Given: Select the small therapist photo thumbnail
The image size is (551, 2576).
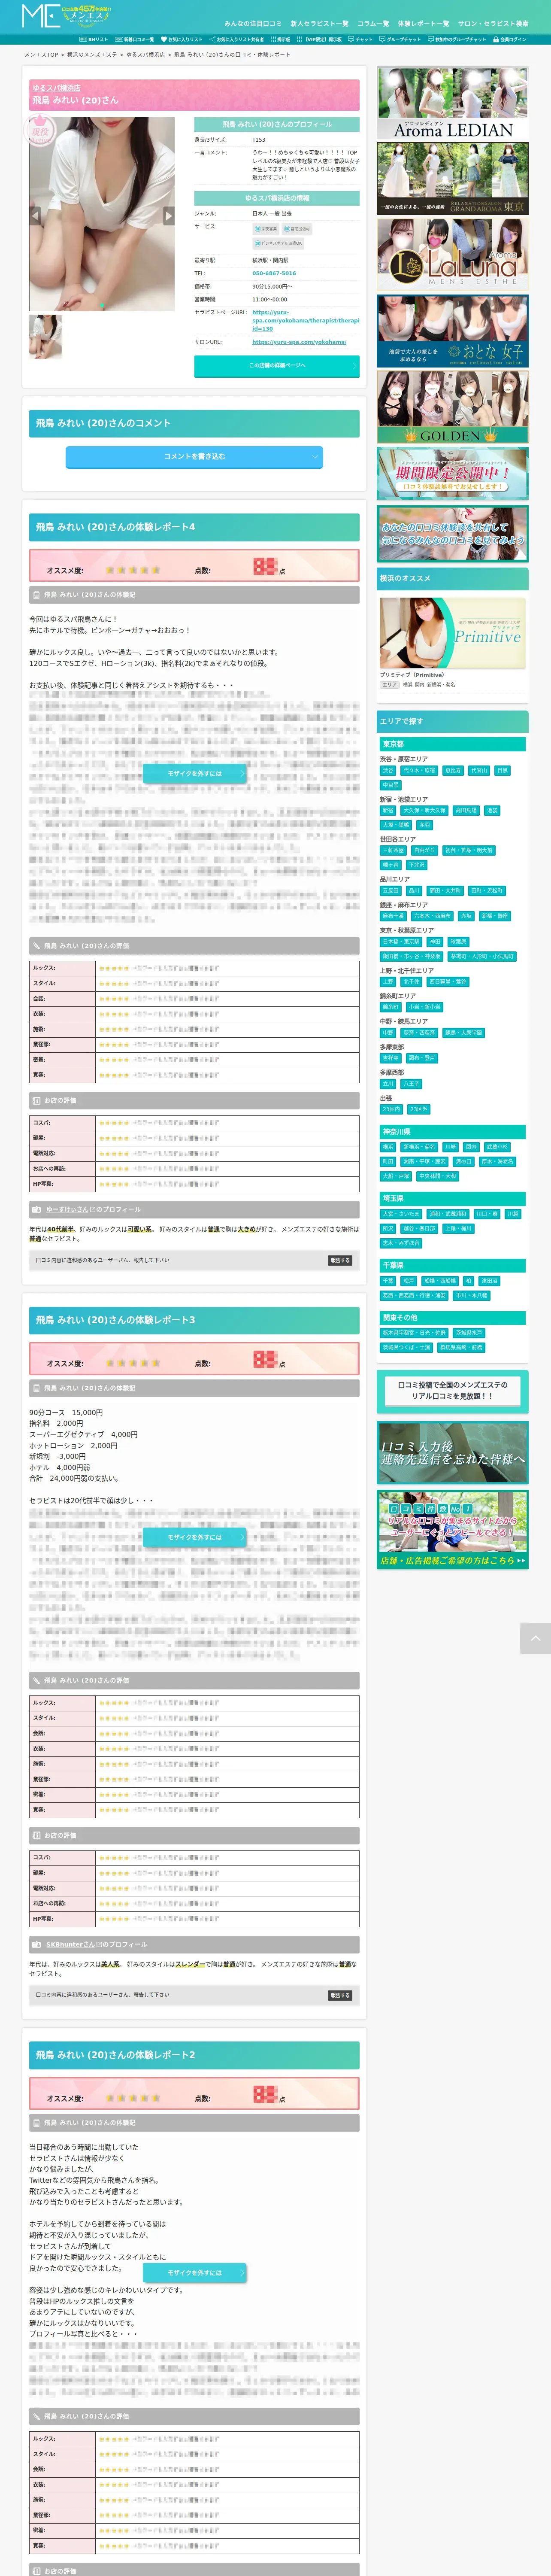Looking at the screenshot, I should 45,337.
